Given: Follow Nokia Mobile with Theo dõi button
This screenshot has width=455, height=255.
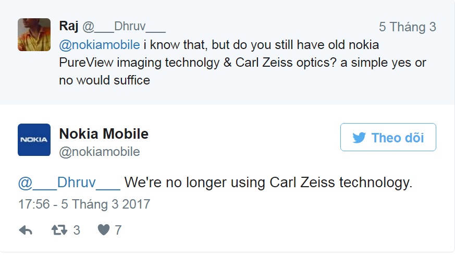Looking at the screenshot, I should [388, 138].
